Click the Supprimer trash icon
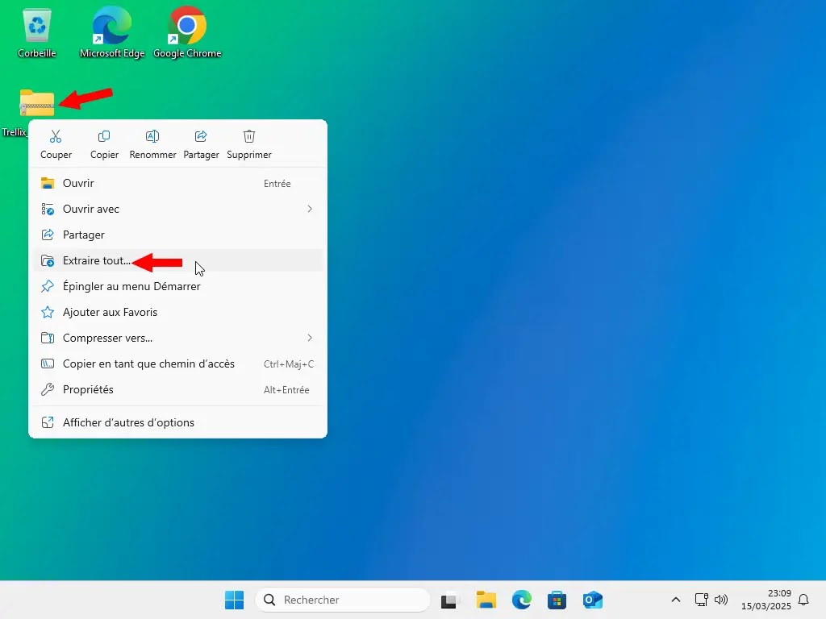826x619 pixels. (249, 136)
